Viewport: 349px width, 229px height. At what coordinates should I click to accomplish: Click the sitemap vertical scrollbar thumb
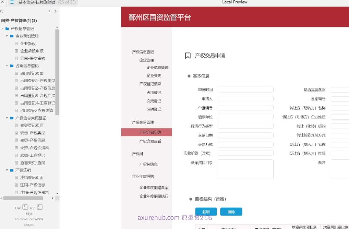click(x=57, y=72)
